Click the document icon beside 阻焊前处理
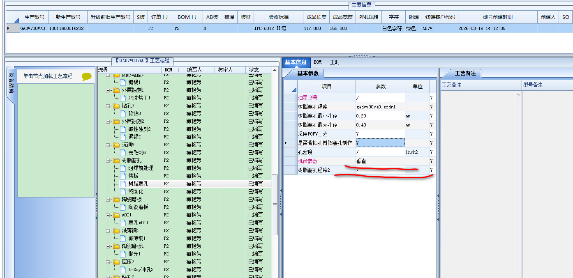 [x=123, y=168]
